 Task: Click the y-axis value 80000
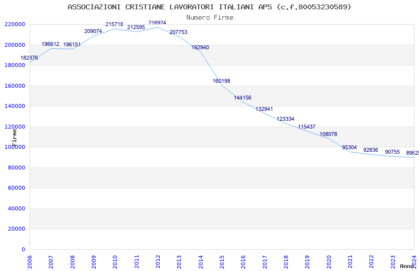pos(17,168)
